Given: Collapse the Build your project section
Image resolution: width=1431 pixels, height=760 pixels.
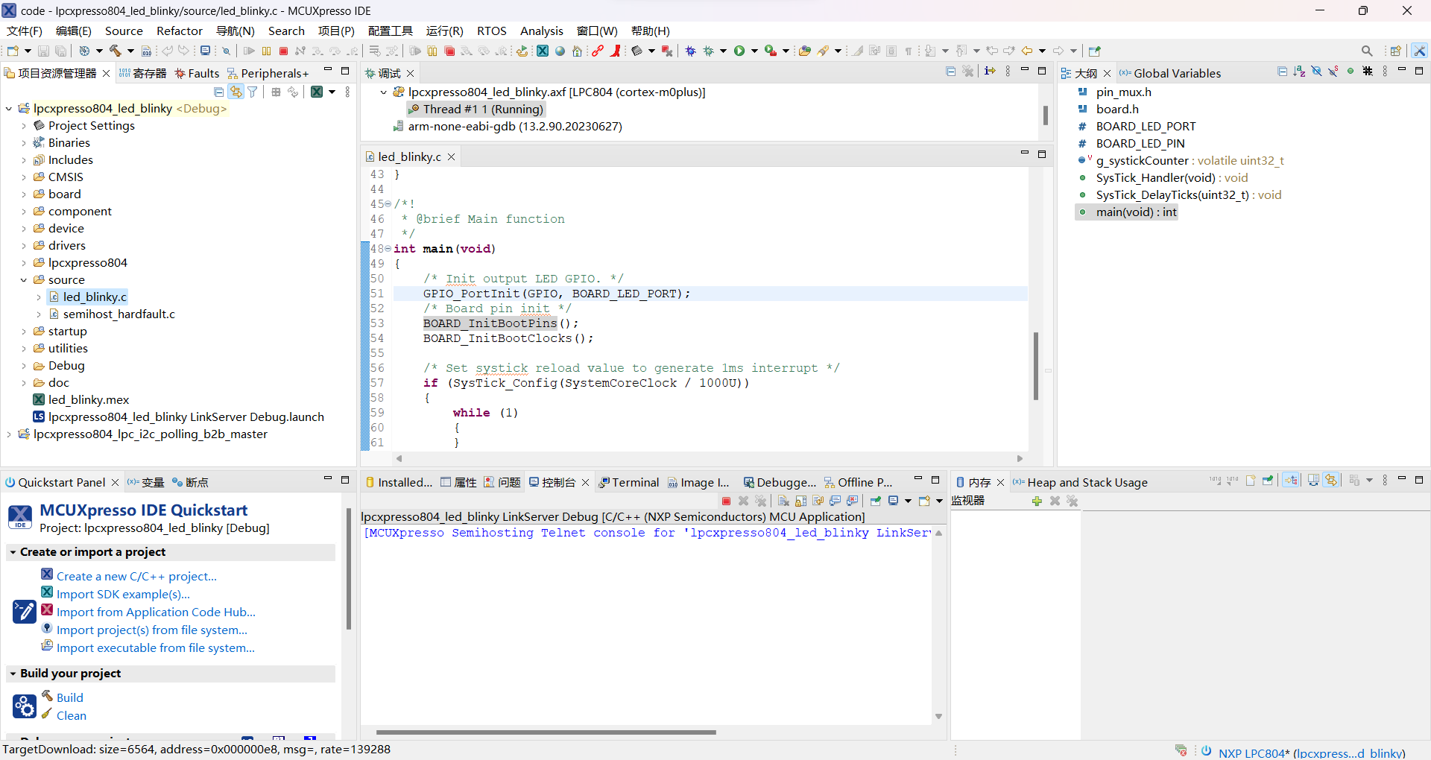Looking at the screenshot, I should (13, 674).
